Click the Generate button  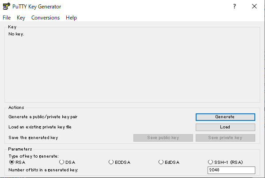pyautogui.click(x=225, y=117)
